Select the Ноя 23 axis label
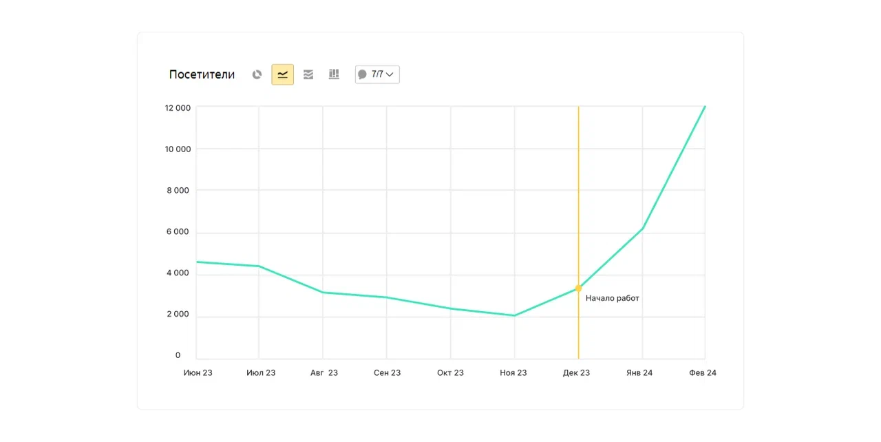This screenshot has width=881, height=442. pyautogui.click(x=513, y=372)
